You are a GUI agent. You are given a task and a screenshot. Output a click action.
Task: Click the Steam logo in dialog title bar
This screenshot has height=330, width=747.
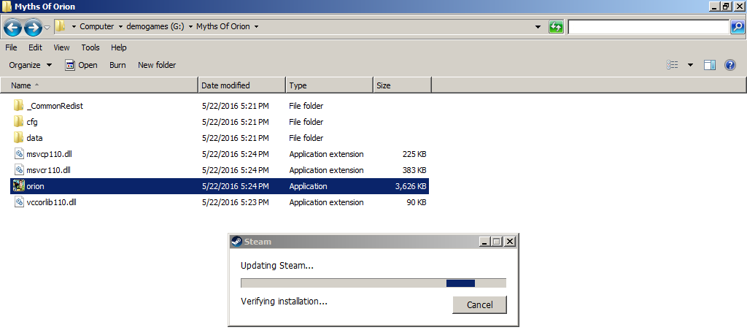point(236,242)
